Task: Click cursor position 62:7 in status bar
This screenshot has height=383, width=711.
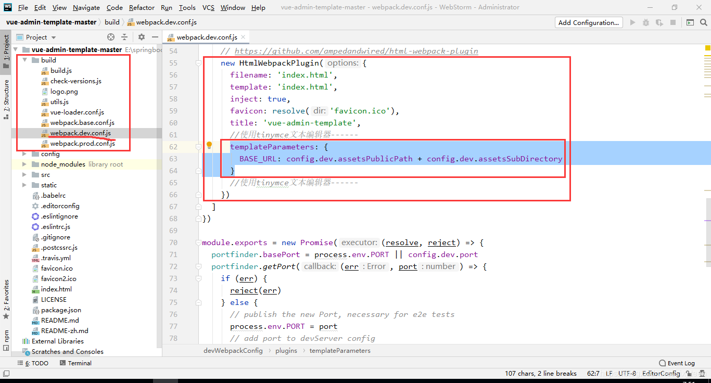Action: (593, 373)
